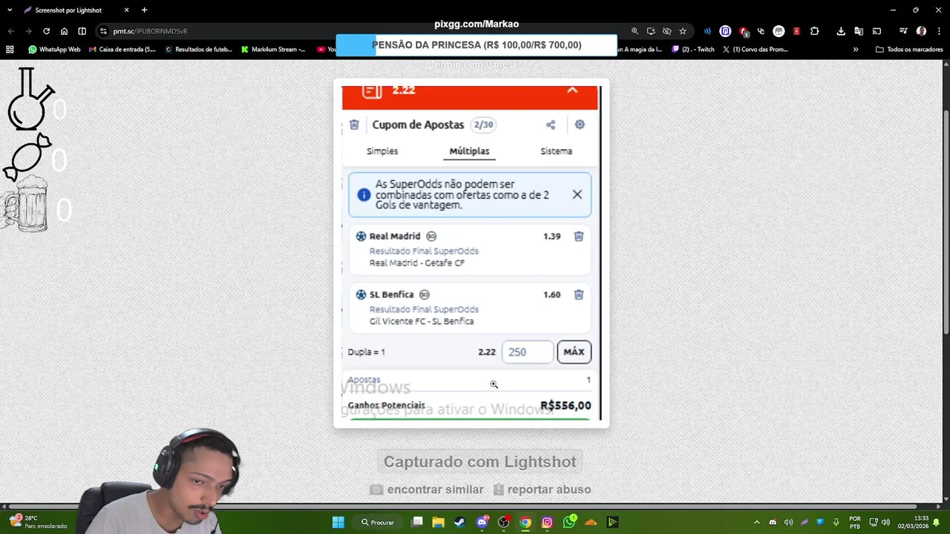Click the share icon in Cupom de Apostas
950x534 pixels.
coord(551,125)
